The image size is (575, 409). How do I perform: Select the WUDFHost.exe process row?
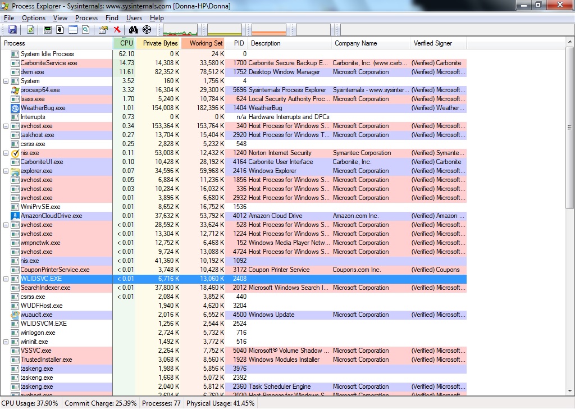[x=234, y=306]
